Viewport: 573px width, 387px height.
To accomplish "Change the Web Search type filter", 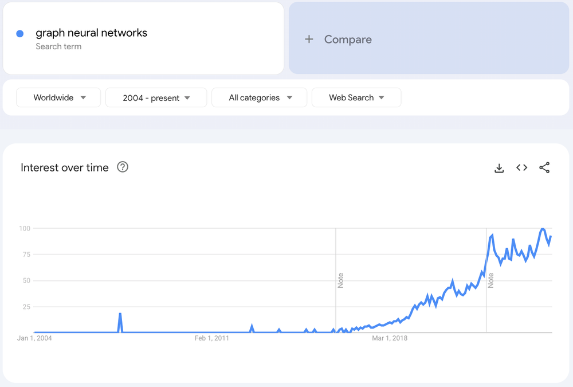I will click(x=356, y=97).
